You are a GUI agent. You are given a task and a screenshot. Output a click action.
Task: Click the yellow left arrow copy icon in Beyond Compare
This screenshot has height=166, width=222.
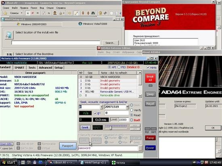click(x=69, y=13)
